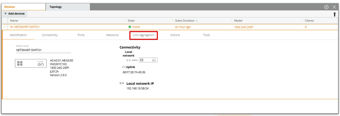Click the NETSMART-SWITCH device name link

point(27,27)
